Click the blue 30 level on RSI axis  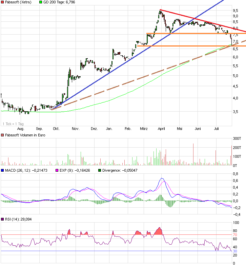(x=235, y=251)
